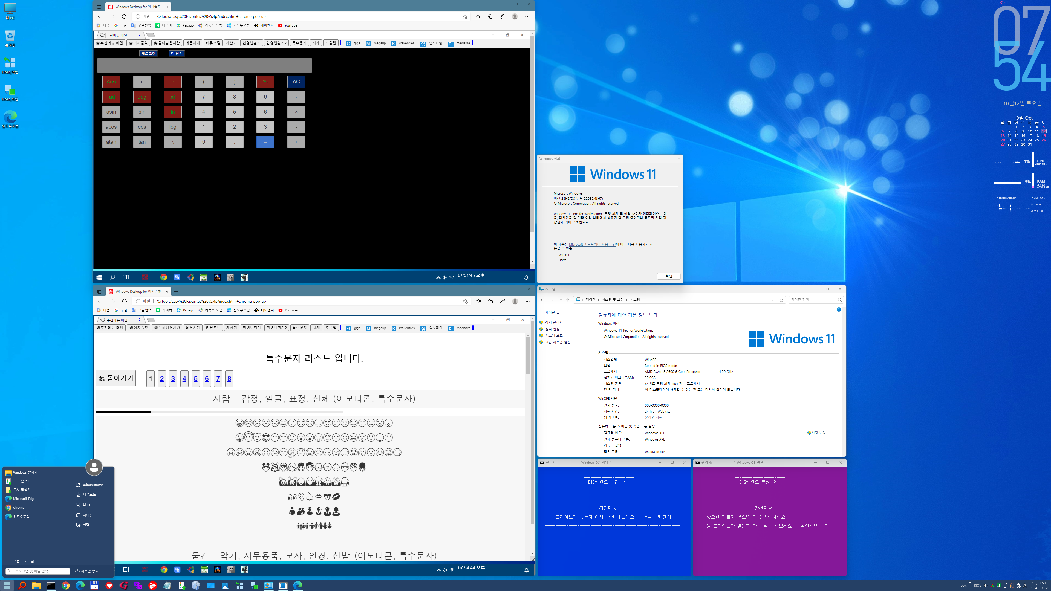Click add-to-favorites star in 특수문자 browser address bar
This screenshot has width=1051, height=591.
(x=465, y=302)
